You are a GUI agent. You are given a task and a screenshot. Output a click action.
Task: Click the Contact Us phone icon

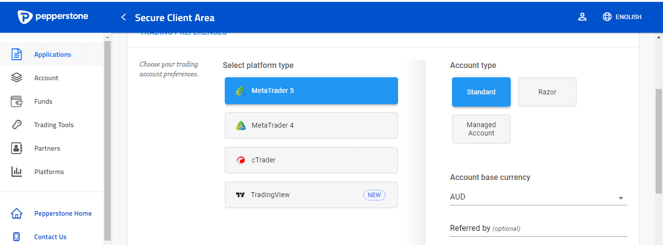(17, 237)
